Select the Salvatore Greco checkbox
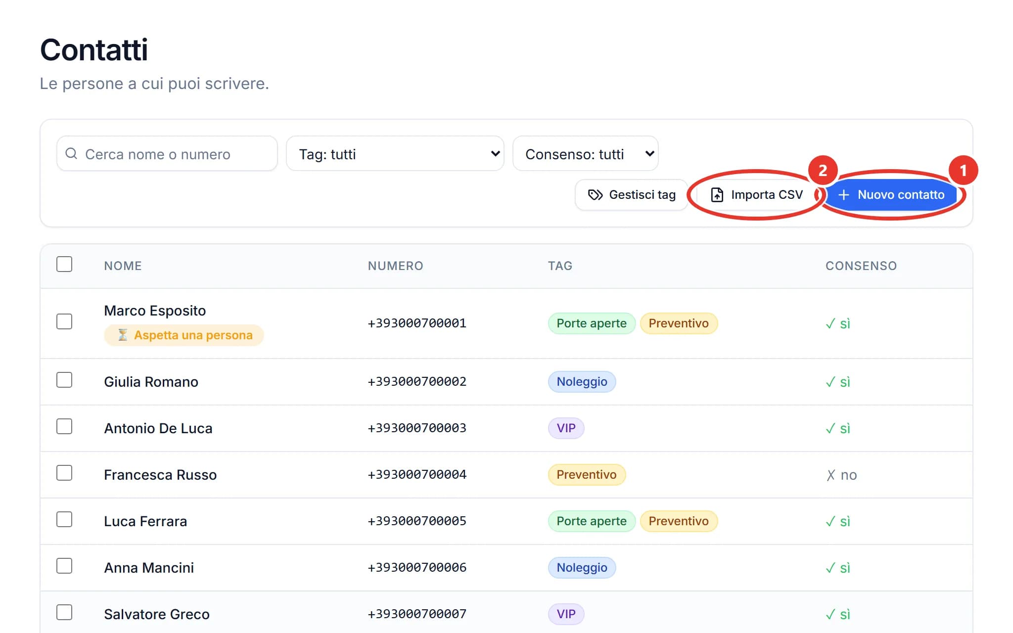 (x=64, y=612)
